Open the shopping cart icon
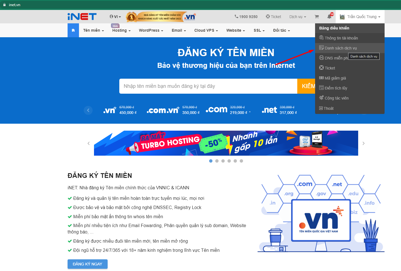This screenshot has width=401, height=271. click(x=316, y=17)
